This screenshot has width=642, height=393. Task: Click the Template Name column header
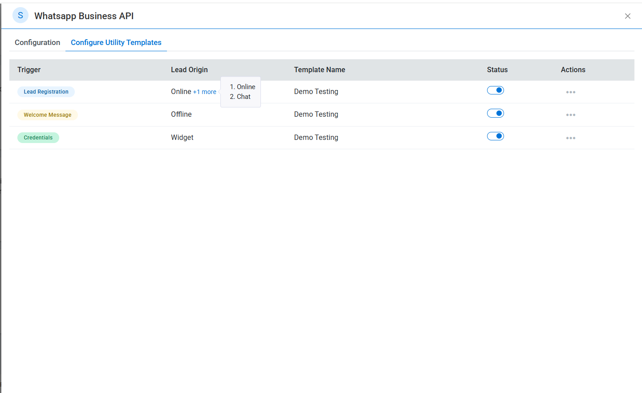point(319,70)
